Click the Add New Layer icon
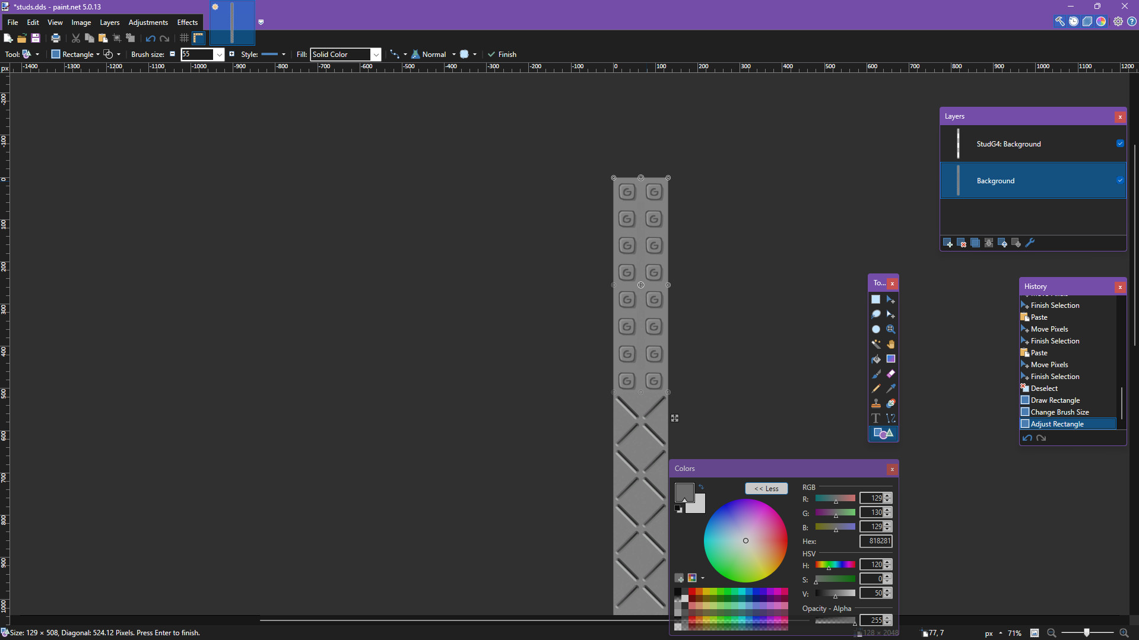 [948, 243]
